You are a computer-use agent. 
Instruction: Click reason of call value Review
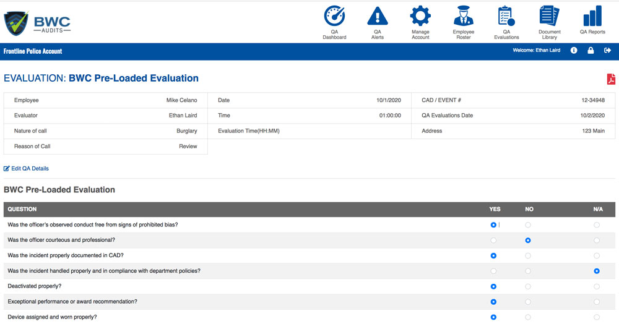coord(188,147)
